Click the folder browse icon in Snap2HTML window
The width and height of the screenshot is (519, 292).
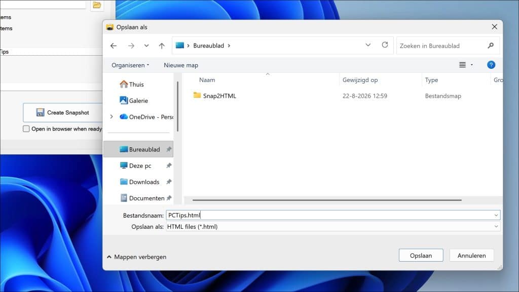(x=97, y=5)
